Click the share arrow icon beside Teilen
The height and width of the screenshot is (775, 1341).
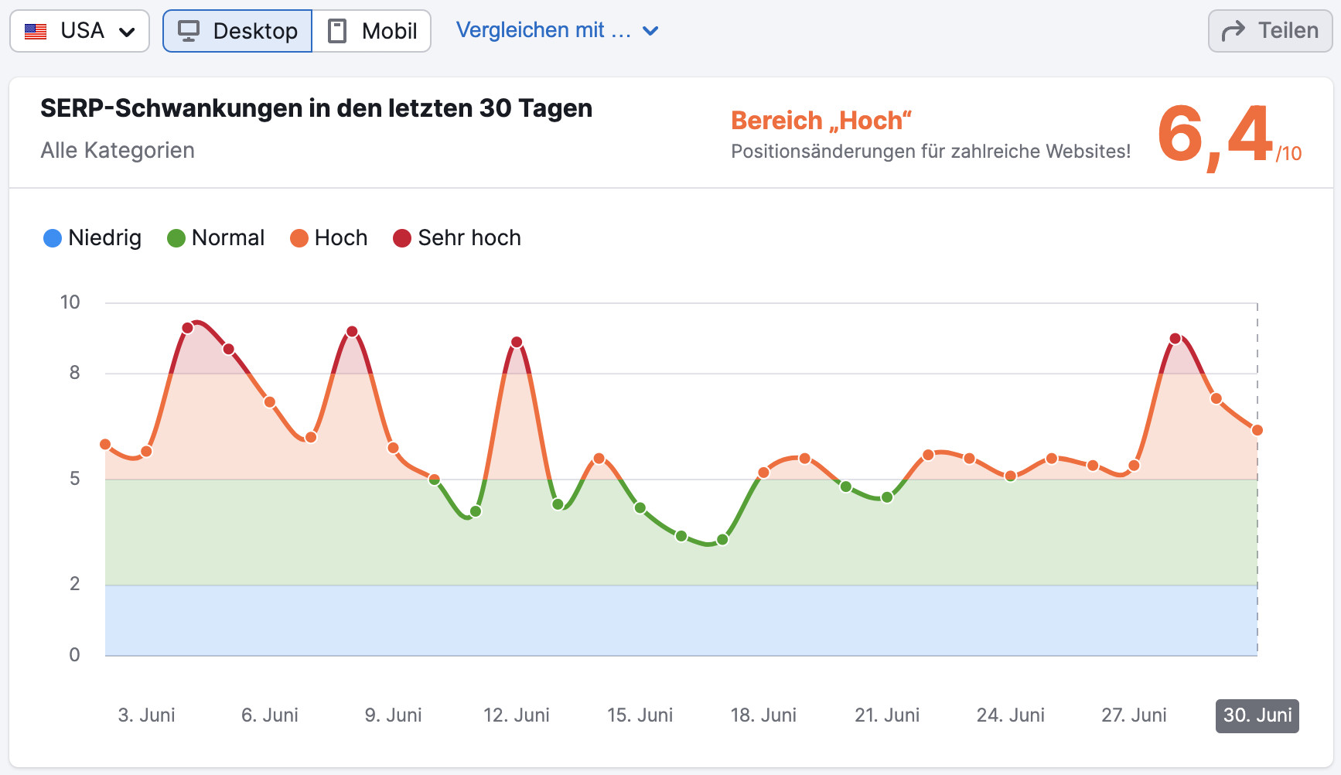point(1233,30)
